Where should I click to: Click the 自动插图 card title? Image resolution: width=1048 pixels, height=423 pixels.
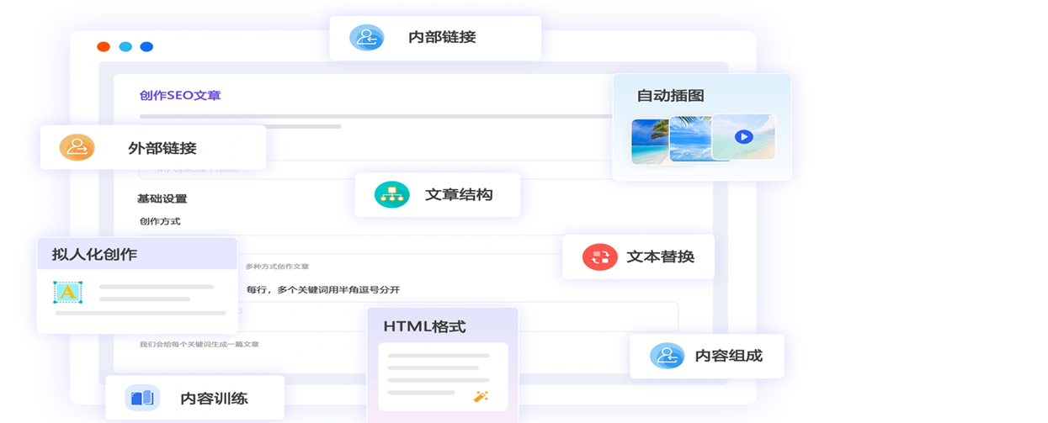(x=670, y=96)
